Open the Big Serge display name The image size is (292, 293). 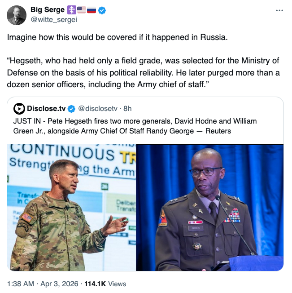[47, 10]
